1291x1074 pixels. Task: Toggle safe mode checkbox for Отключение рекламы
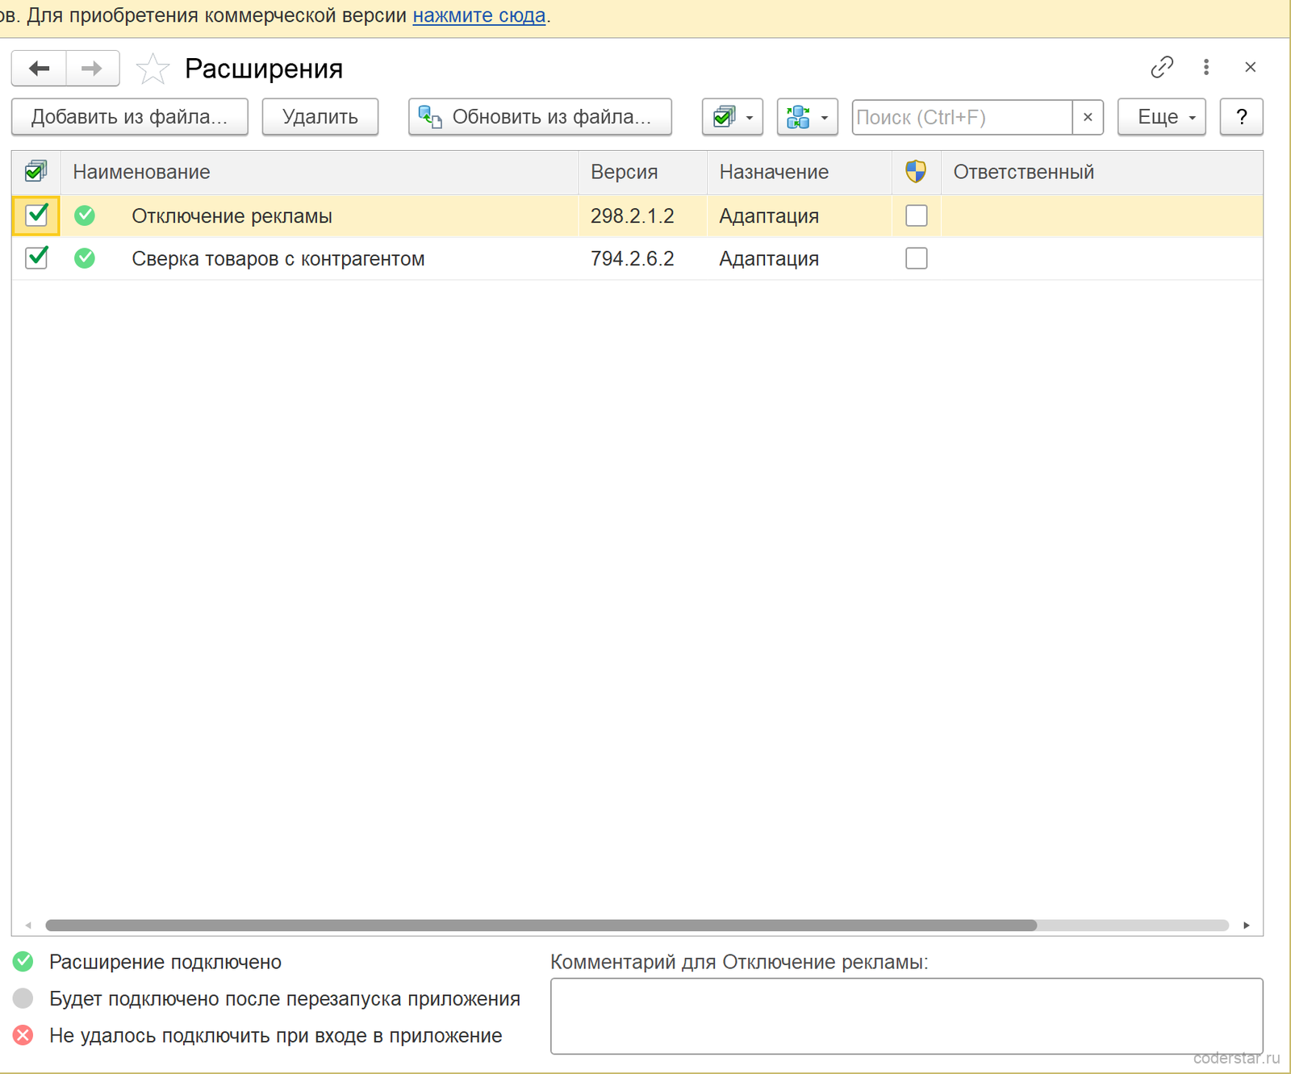pos(917,215)
